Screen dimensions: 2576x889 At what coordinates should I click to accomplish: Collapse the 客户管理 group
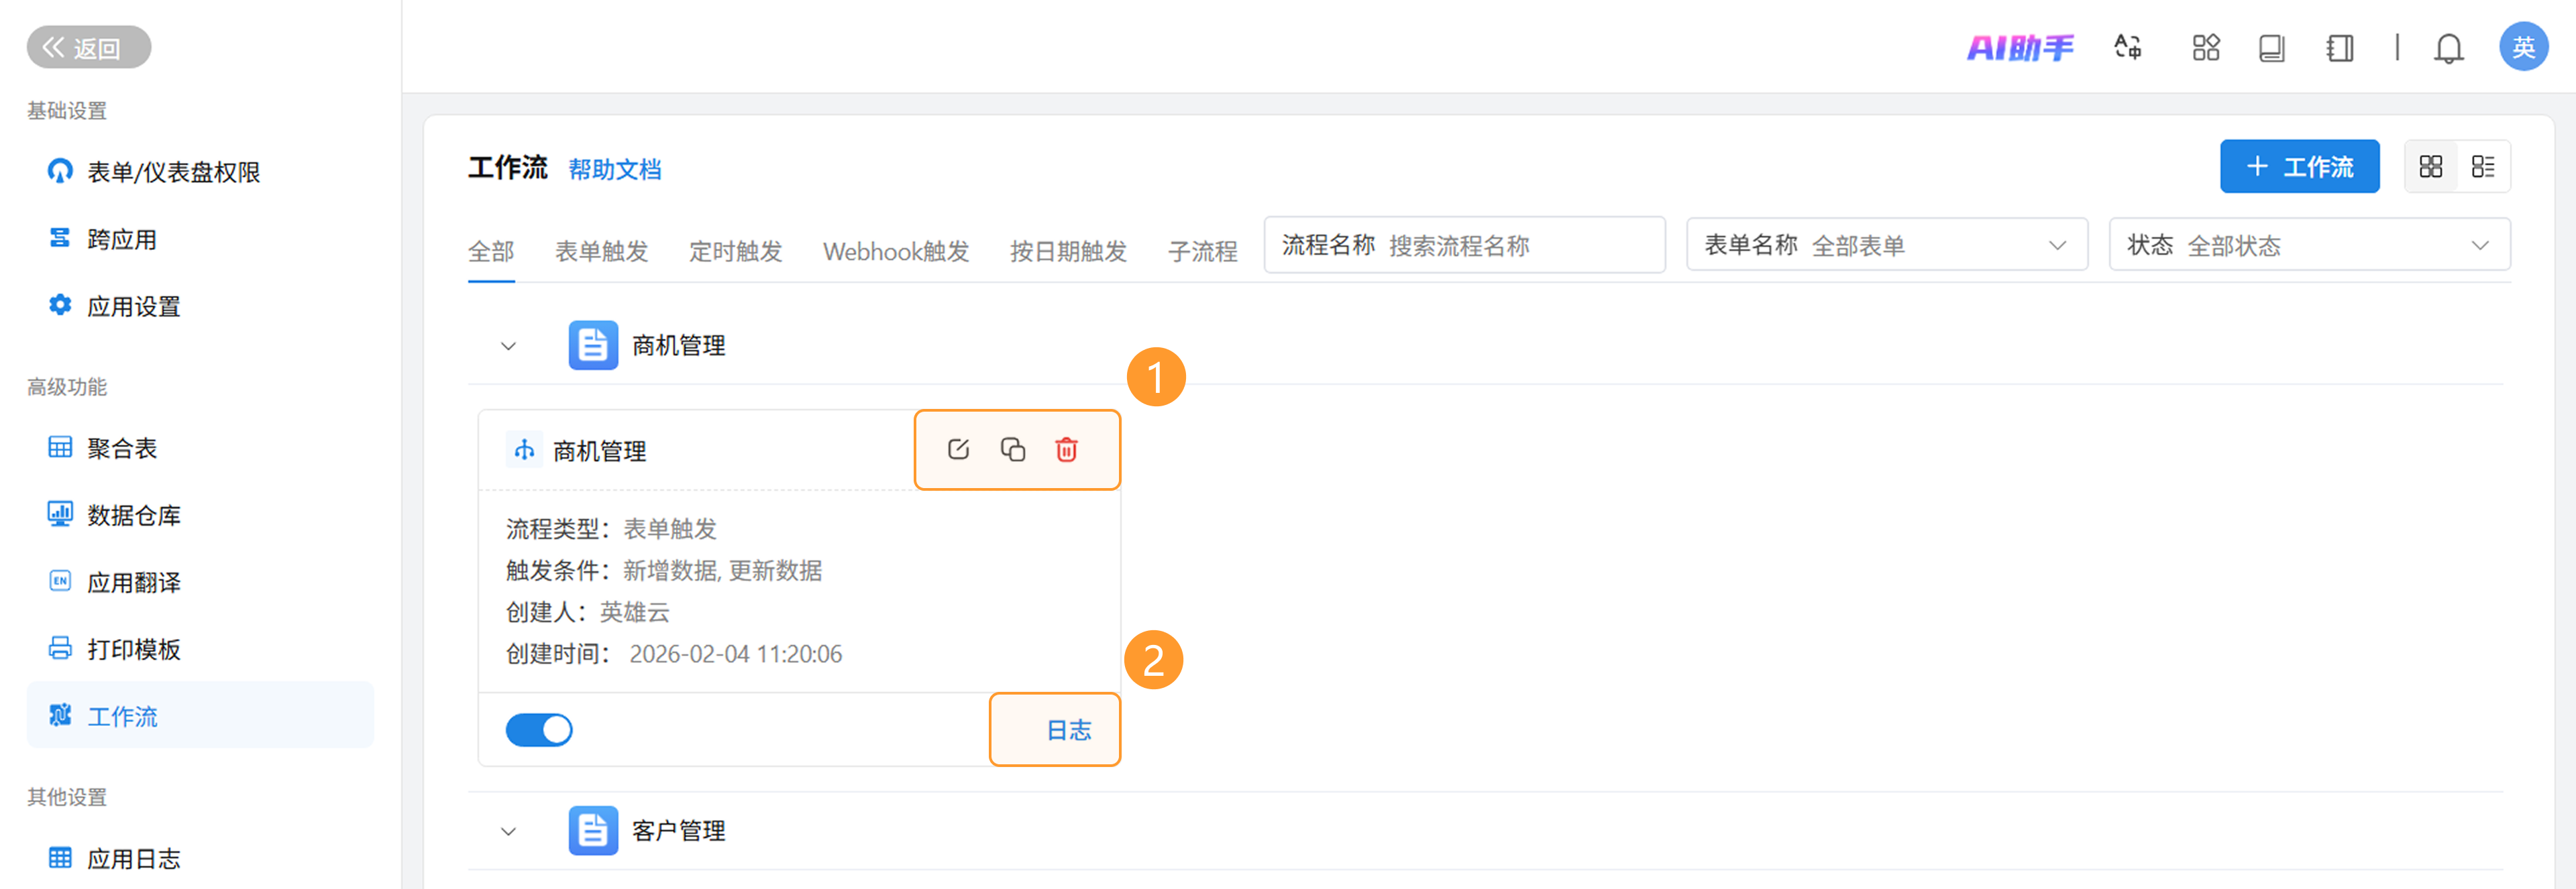508,831
